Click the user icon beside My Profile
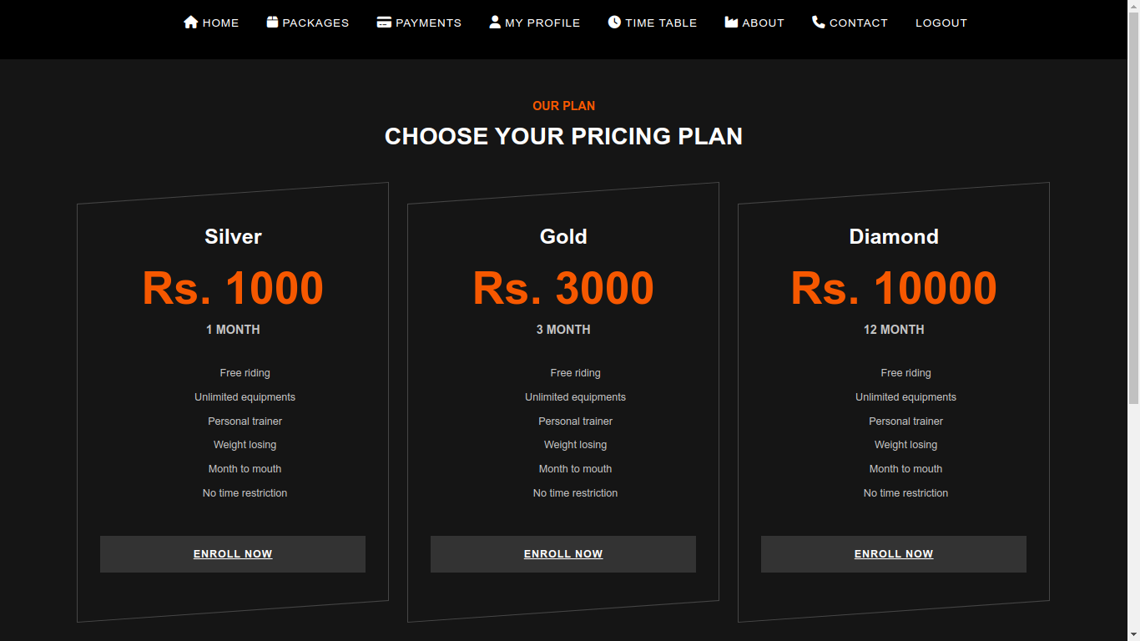This screenshot has height=641, width=1140. 495,23
